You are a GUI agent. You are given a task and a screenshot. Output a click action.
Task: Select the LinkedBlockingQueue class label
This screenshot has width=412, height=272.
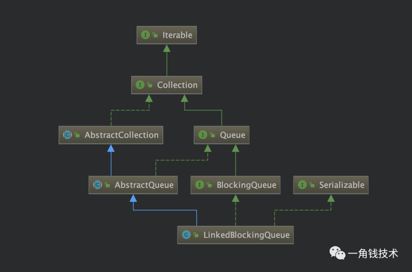(246, 235)
